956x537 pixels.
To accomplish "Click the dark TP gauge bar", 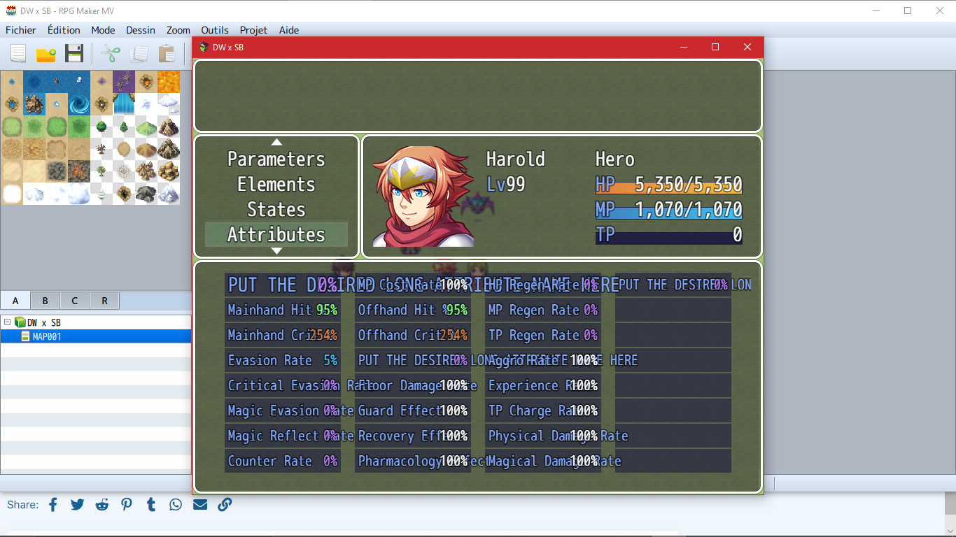I will point(669,239).
